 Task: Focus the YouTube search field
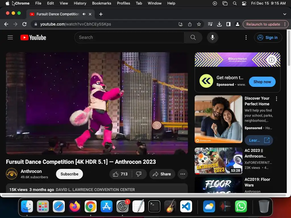[129, 37]
